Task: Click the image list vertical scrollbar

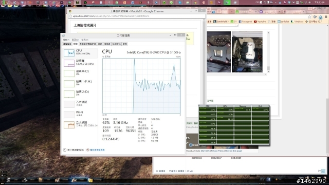Action: click(268, 52)
